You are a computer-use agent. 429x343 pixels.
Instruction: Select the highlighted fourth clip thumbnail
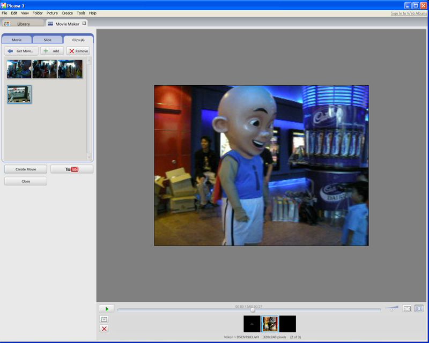[19, 94]
